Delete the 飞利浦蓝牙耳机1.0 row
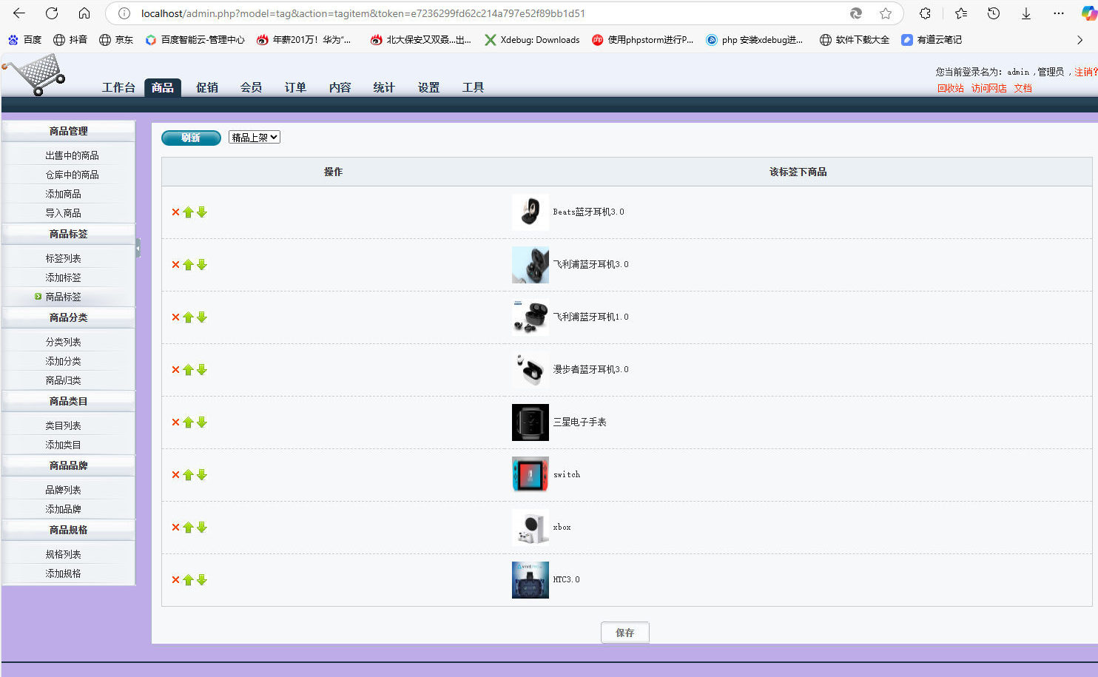Image resolution: width=1098 pixels, height=677 pixels. [x=175, y=317]
